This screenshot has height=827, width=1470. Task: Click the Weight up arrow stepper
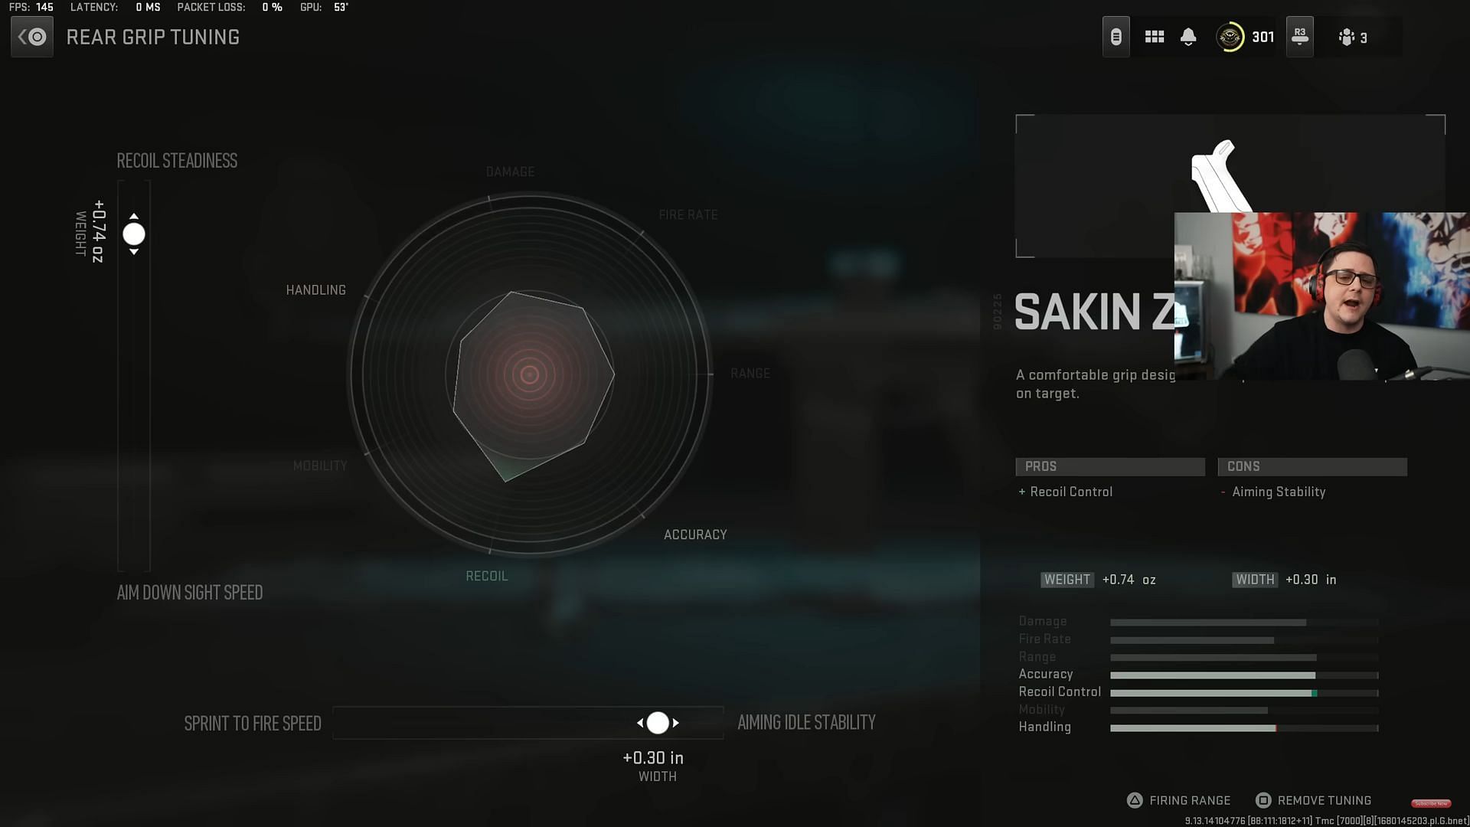(134, 214)
